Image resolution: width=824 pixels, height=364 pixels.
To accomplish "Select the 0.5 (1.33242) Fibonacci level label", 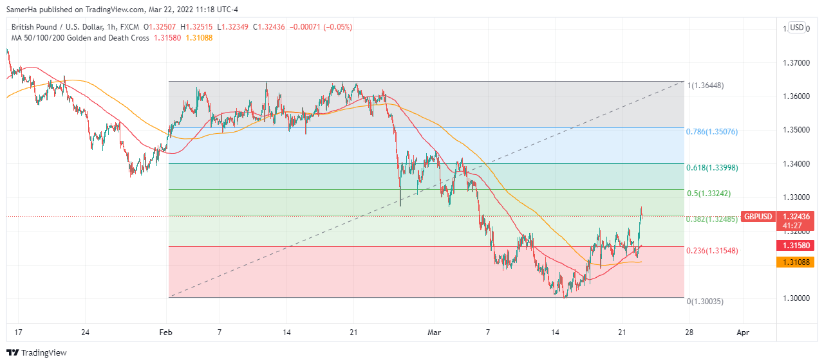I will click(x=709, y=194).
